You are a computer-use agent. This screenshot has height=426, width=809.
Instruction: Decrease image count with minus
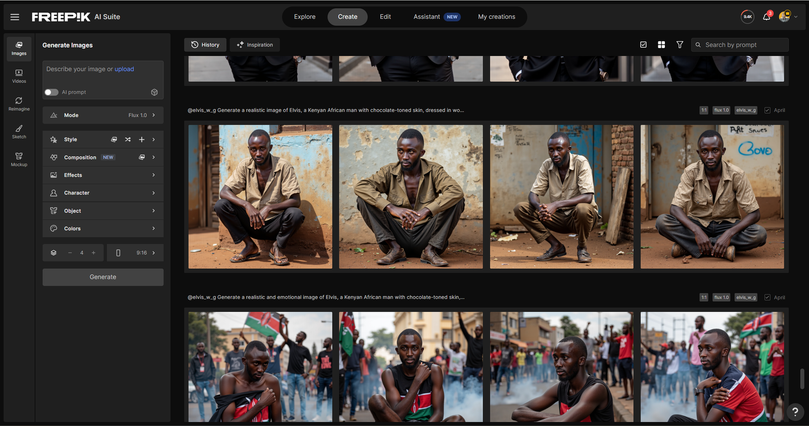tap(70, 253)
